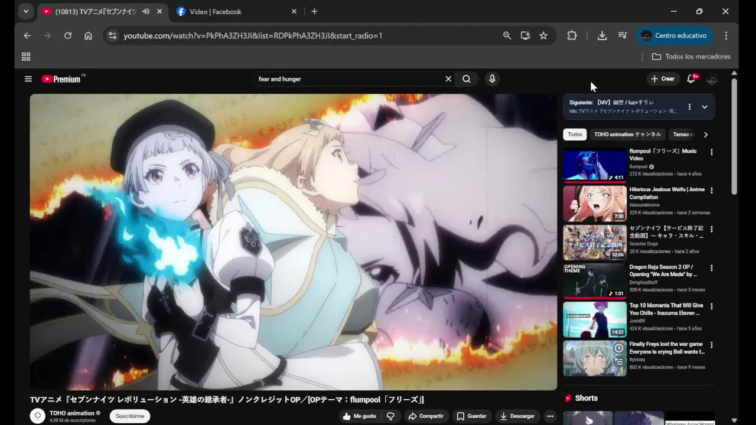
Task: Open options for セブンナイツ サービス終了 video
Action: [x=711, y=229]
